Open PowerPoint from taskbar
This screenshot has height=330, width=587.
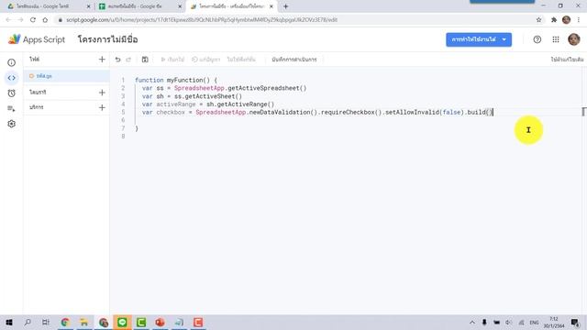pos(160,322)
